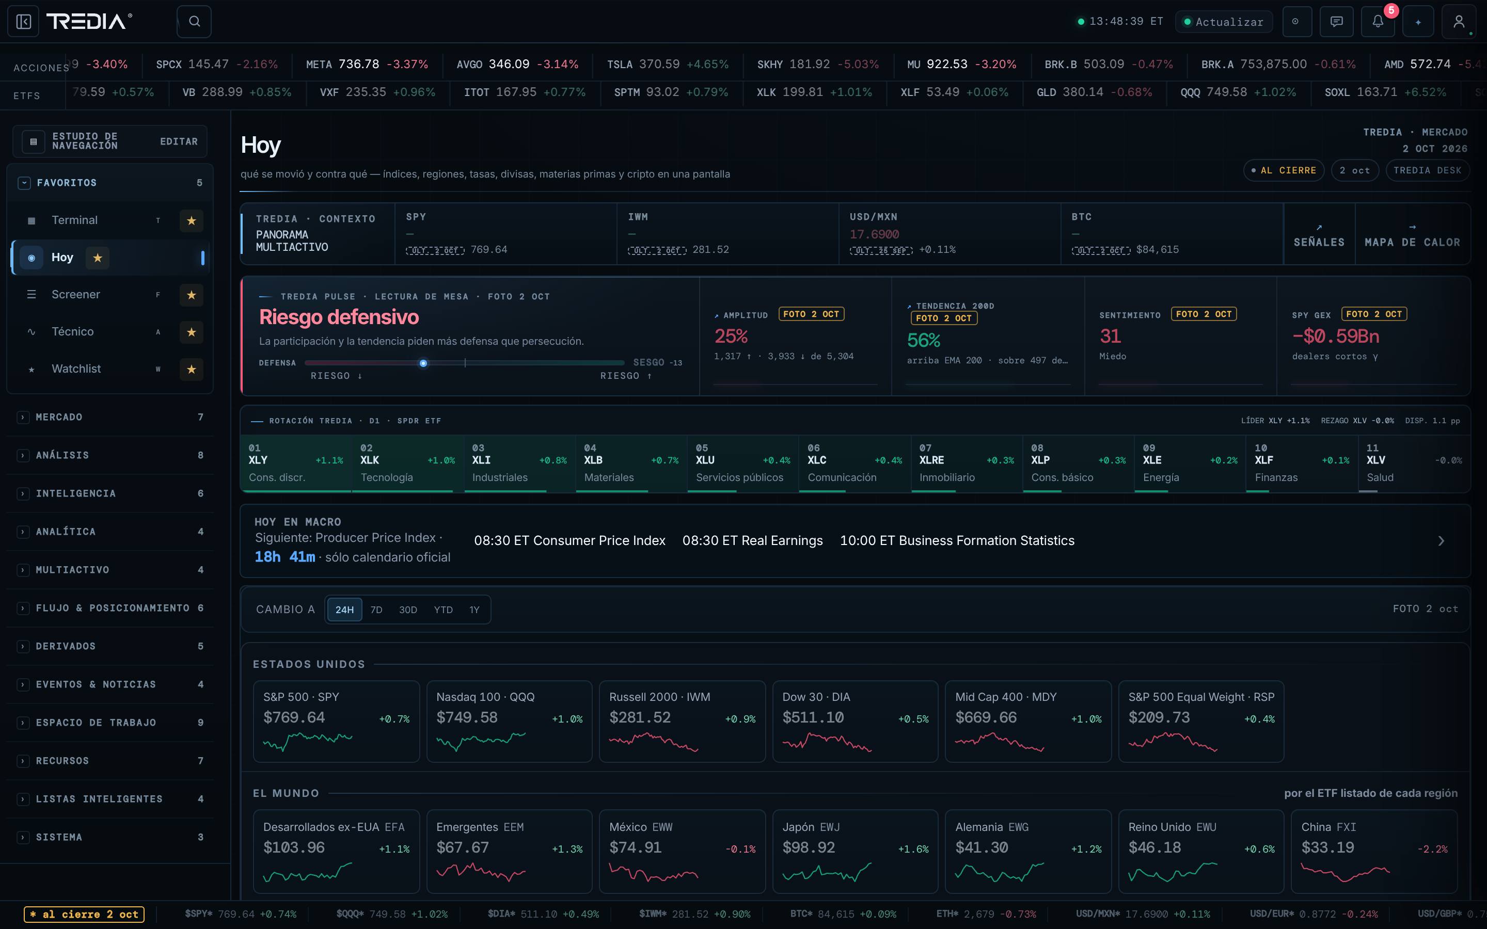Image resolution: width=1487 pixels, height=929 pixels.
Task: Select the XLK Tecnología rotation cell
Action: point(407,463)
